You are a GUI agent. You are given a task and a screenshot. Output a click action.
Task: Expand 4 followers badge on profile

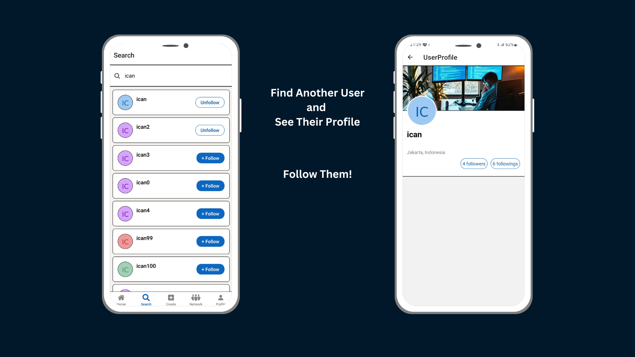[474, 164]
